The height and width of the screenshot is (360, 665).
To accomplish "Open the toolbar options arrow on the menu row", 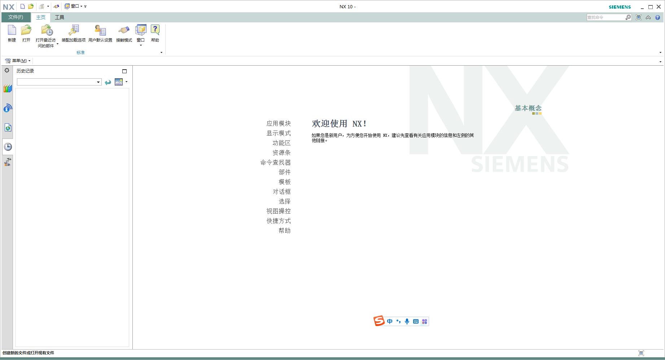I will [x=660, y=62].
